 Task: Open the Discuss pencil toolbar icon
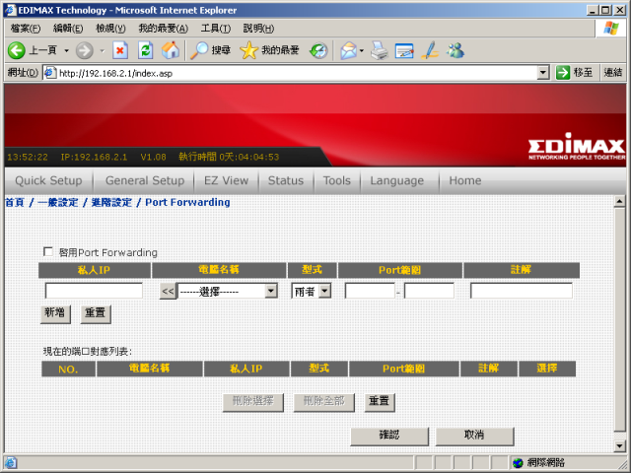430,50
